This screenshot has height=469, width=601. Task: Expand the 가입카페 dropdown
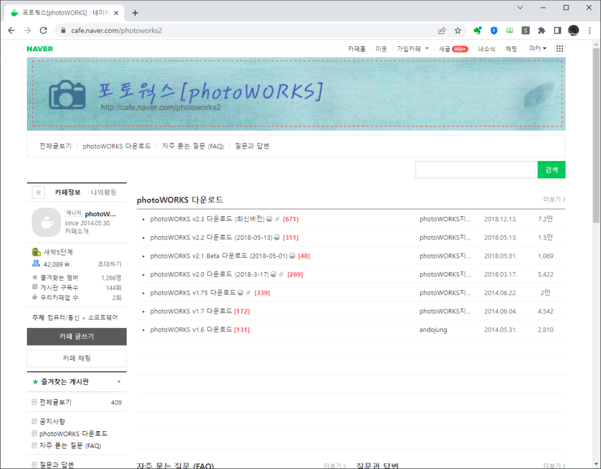click(x=412, y=49)
